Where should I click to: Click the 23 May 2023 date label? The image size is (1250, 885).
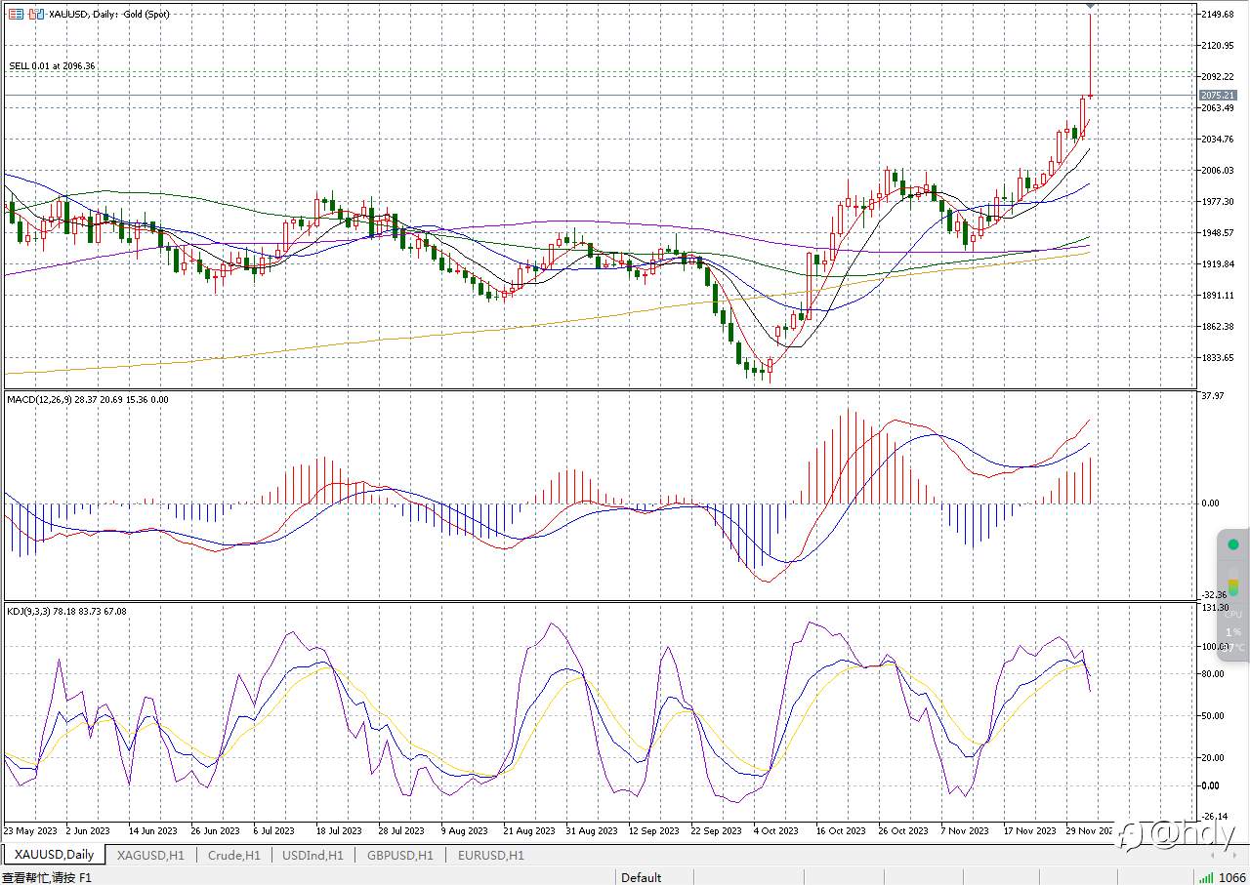[29, 831]
